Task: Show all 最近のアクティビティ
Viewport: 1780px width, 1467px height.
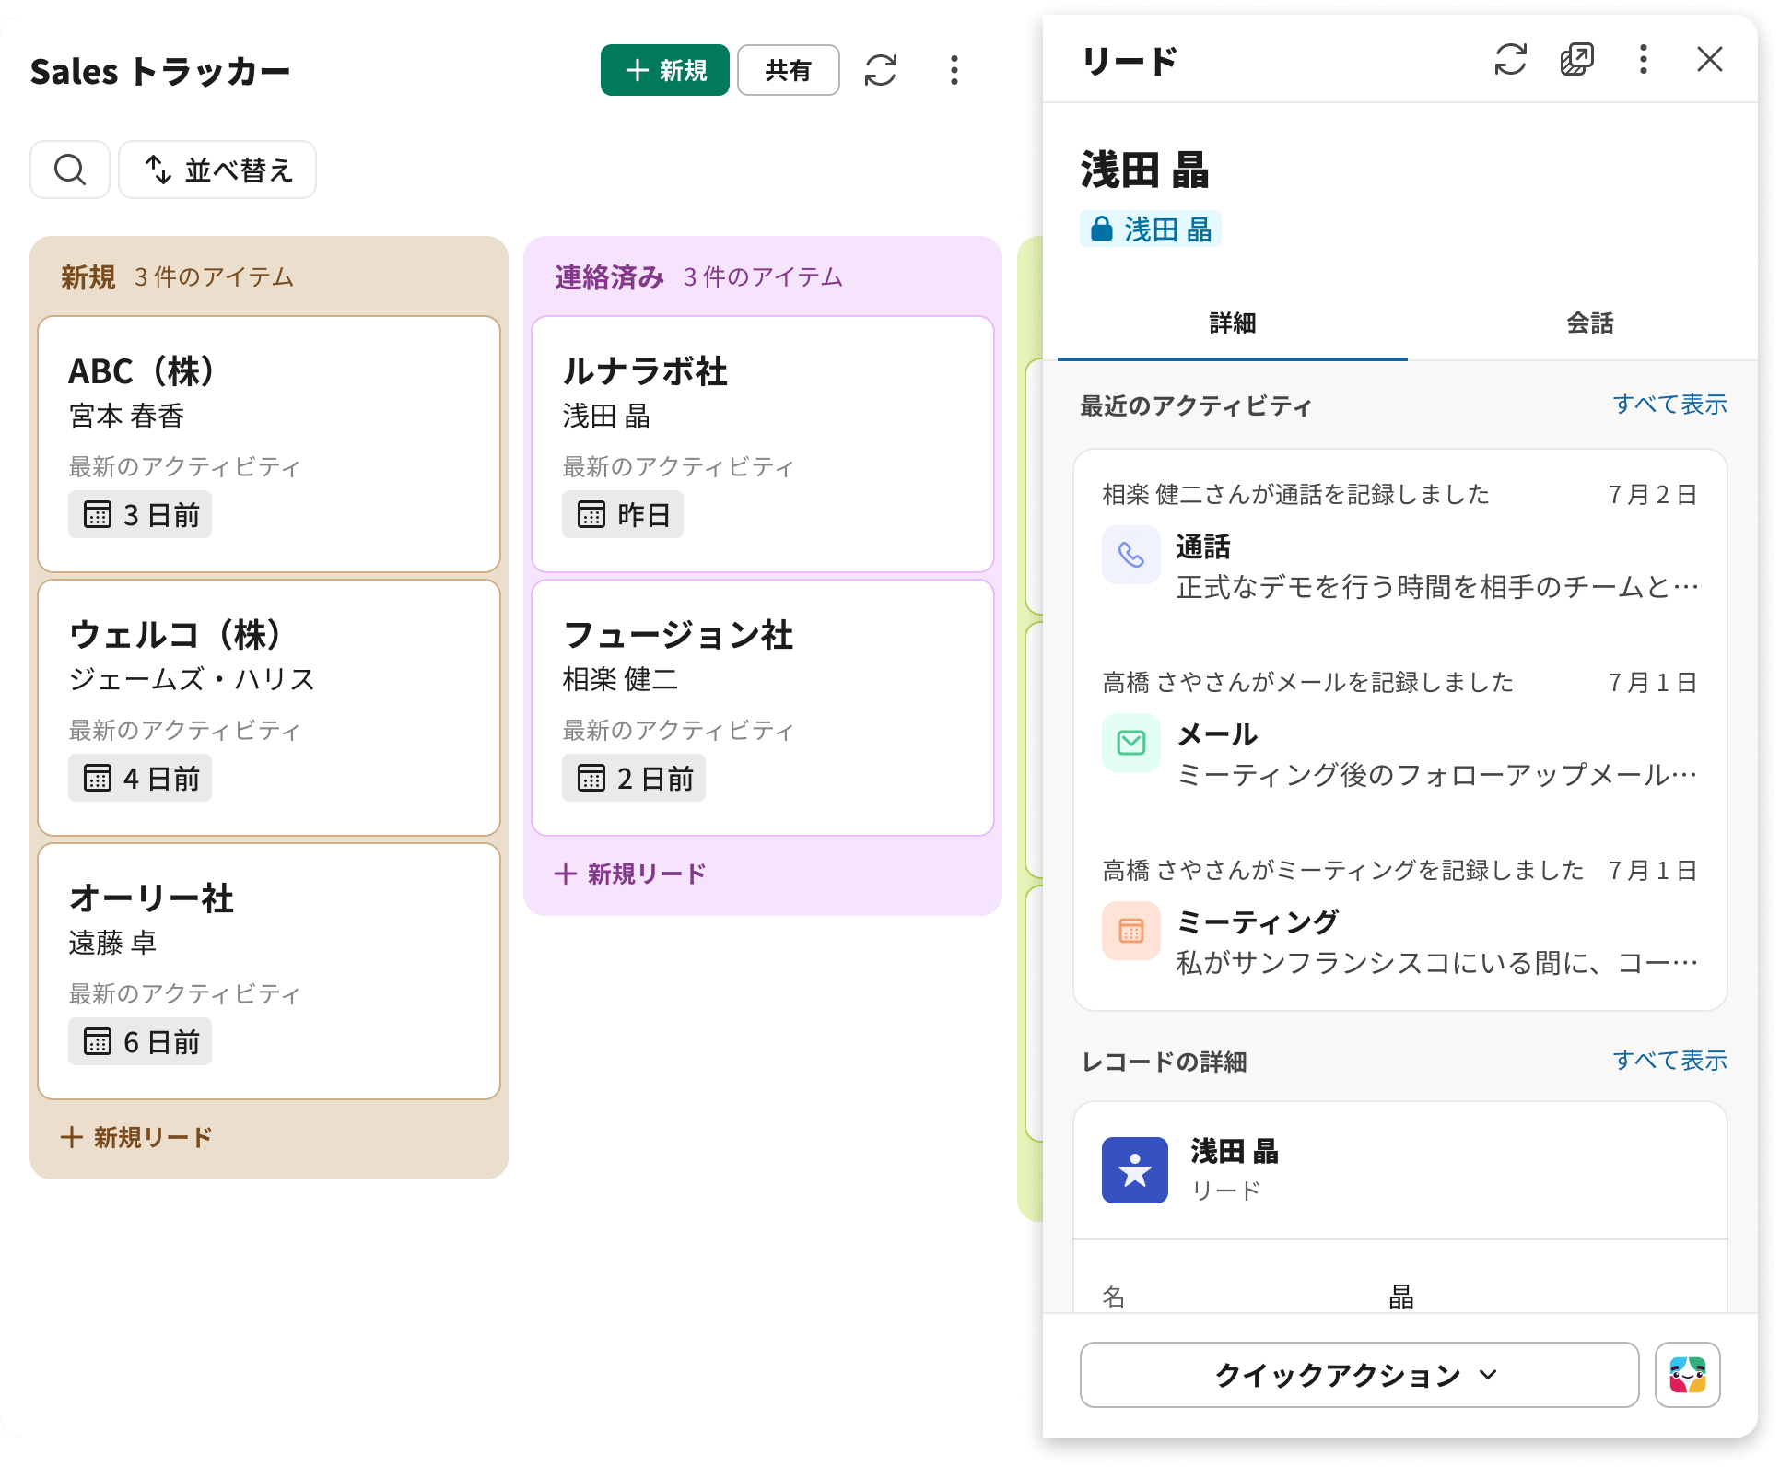Action: click(1669, 404)
